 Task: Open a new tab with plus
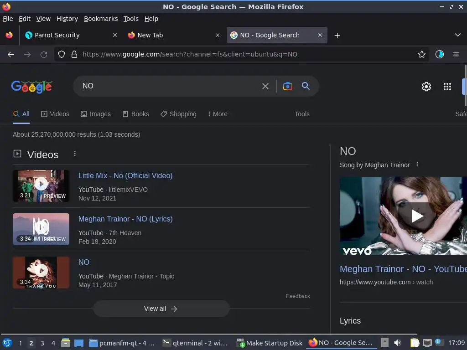[x=337, y=36]
